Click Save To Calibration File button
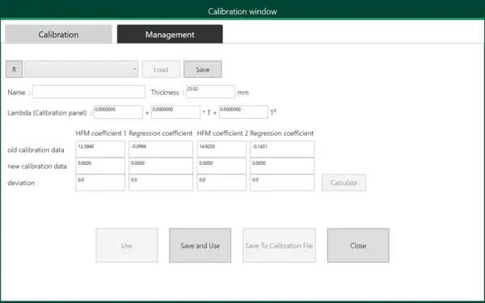Screen dimensions: 485x303 280,246
